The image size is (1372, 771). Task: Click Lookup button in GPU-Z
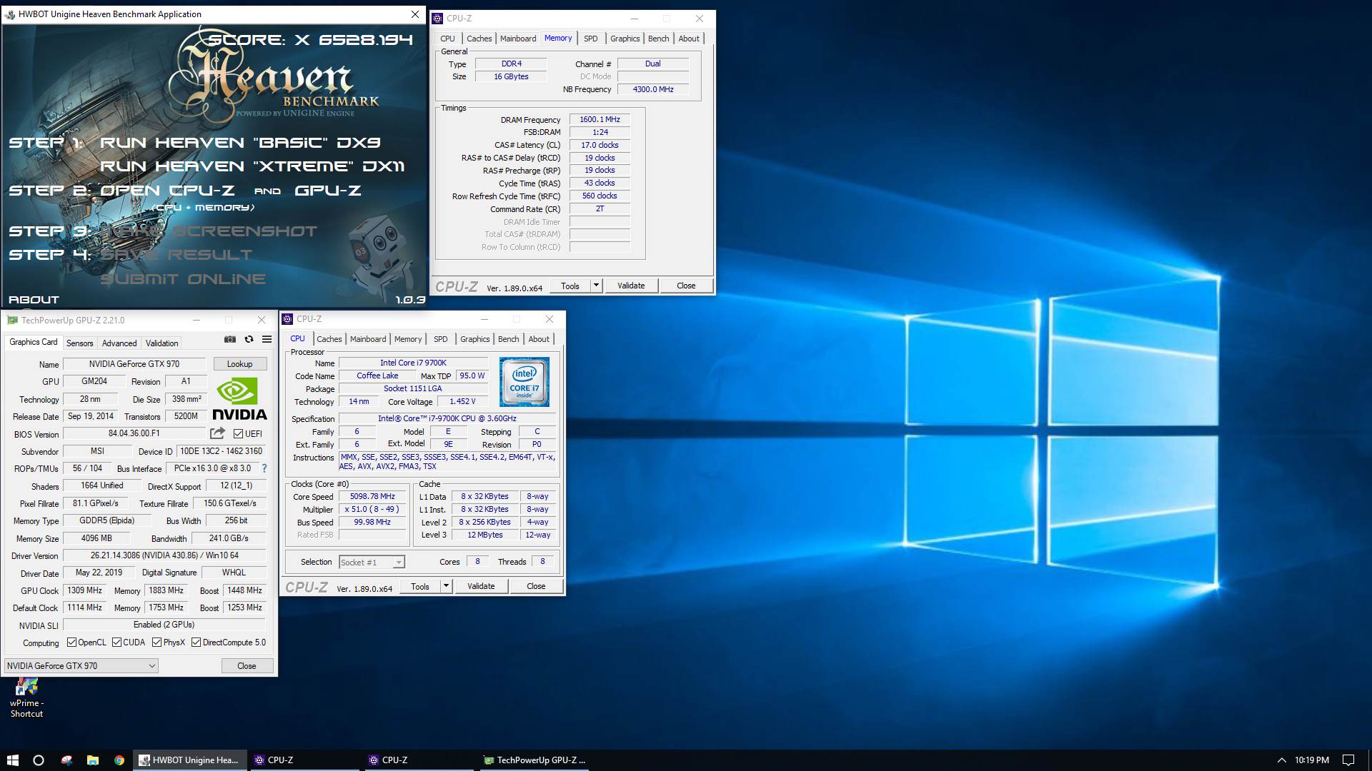pos(240,364)
